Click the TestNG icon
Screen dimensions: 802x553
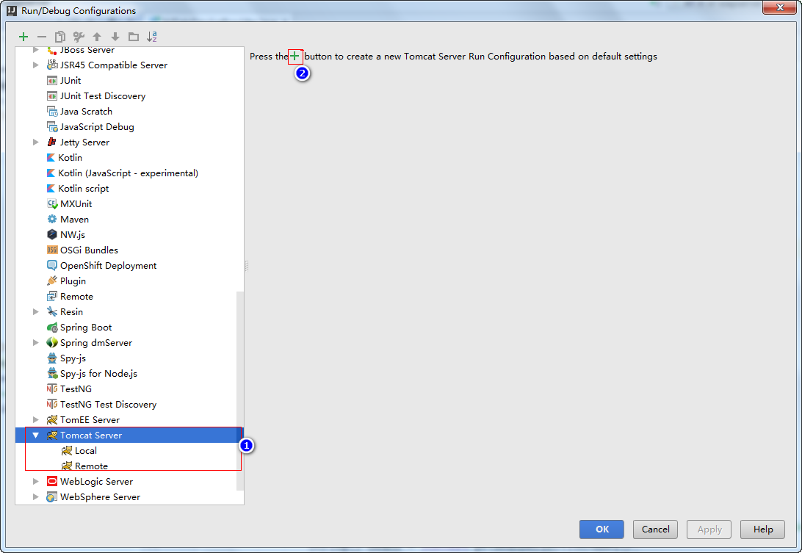pos(51,389)
